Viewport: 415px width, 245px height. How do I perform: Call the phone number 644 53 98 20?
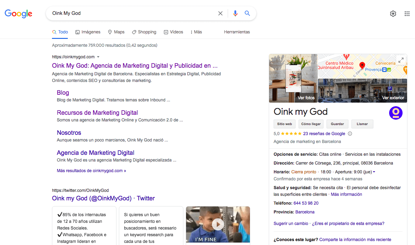click(306, 203)
